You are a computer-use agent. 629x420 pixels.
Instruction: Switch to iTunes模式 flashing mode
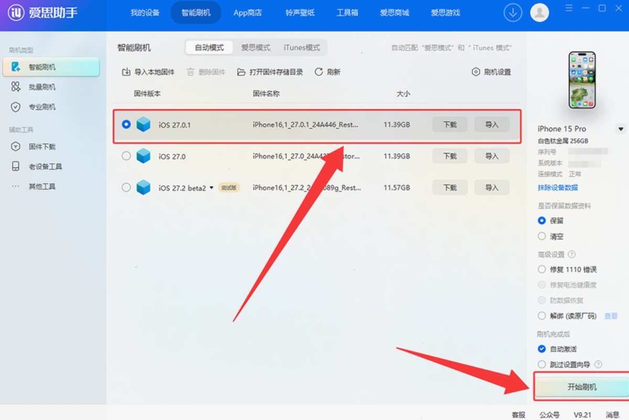[302, 47]
